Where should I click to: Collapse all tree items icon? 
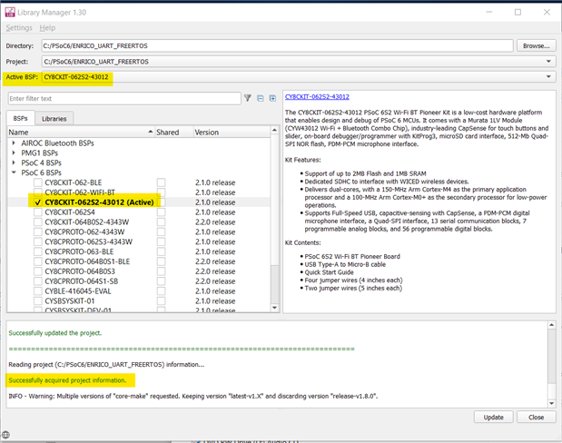260,98
